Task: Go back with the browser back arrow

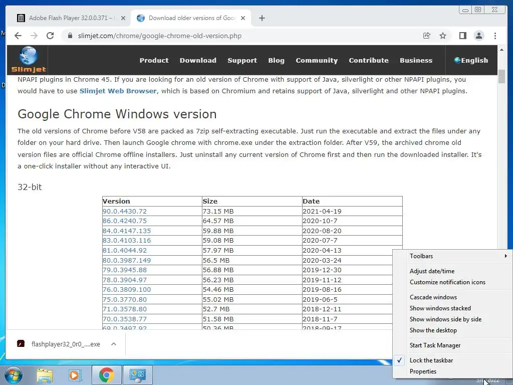Action: click(x=18, y=36)
